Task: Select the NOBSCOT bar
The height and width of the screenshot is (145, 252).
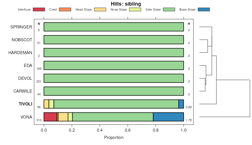Action: 114,40
